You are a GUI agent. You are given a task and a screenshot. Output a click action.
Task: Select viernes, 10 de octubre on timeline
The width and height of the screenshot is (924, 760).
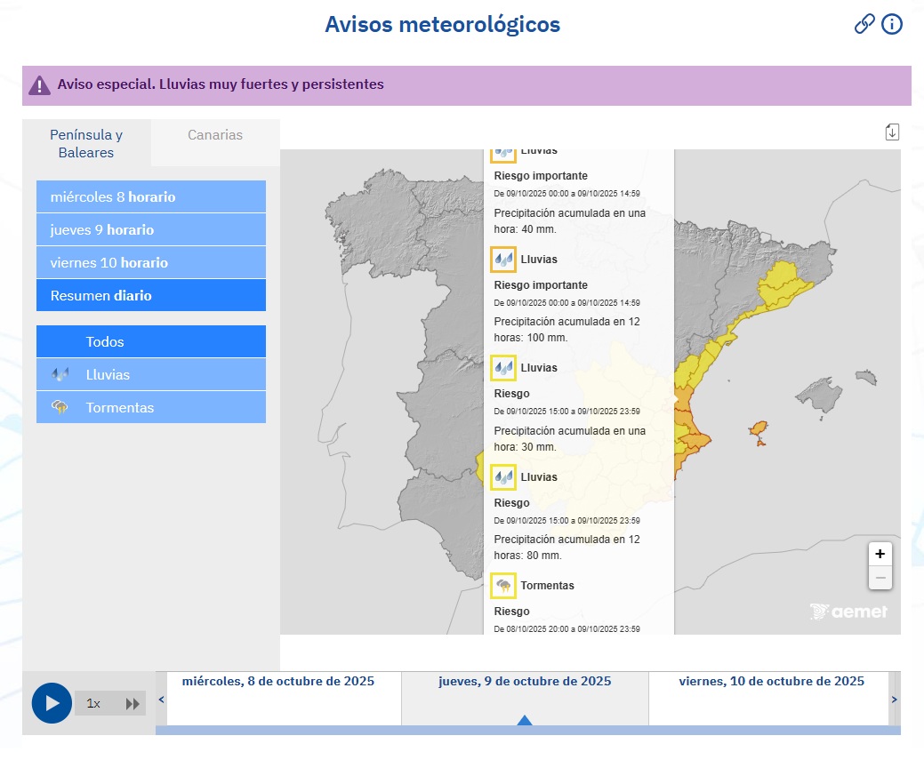771,682
